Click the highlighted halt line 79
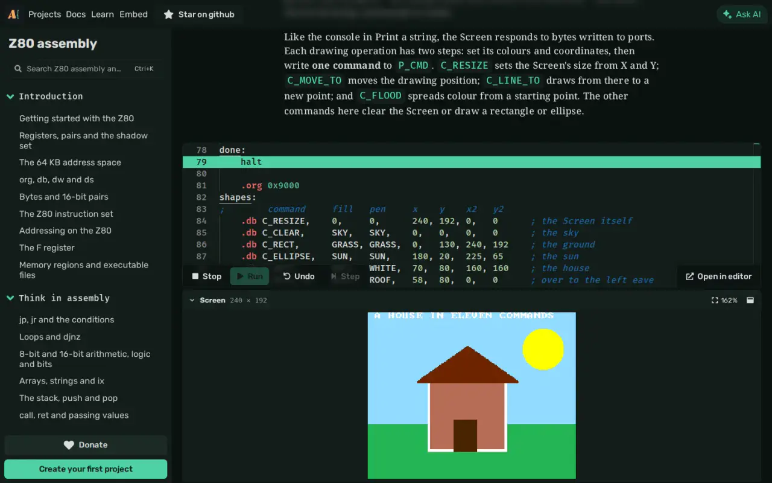 tap(472, 162)
